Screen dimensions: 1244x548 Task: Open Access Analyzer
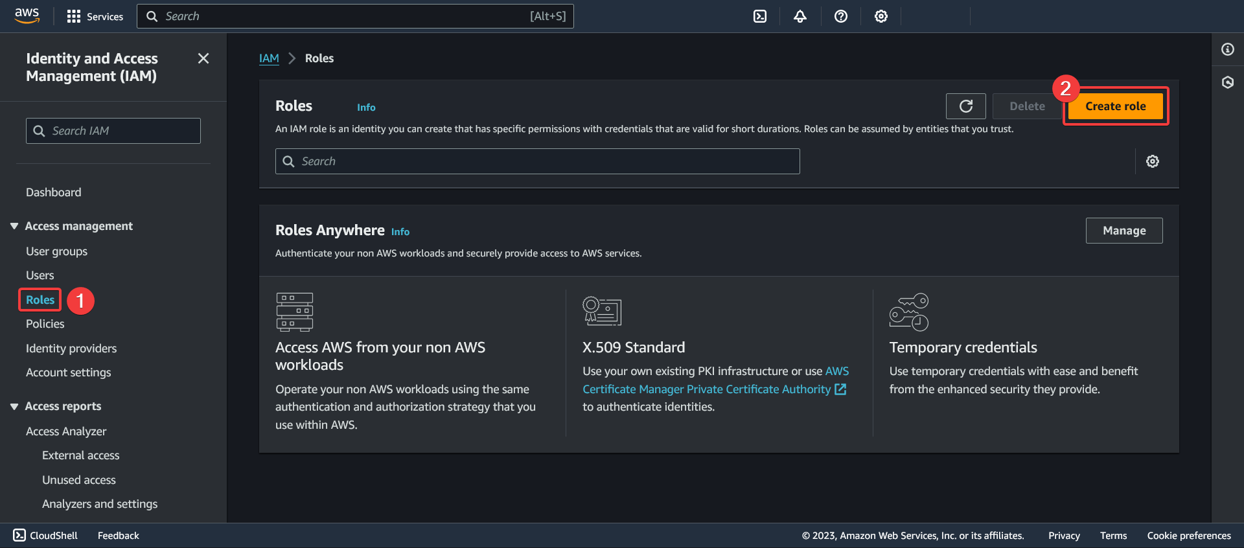[66, 431]
